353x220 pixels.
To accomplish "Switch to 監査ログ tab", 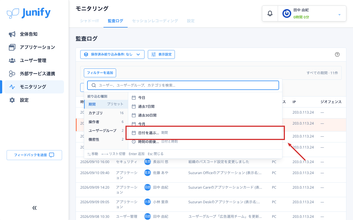I will [x=116, y=21].
